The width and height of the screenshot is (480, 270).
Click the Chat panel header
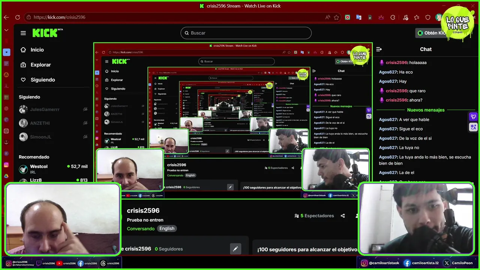pyautogui.click(x=426, y=49)
